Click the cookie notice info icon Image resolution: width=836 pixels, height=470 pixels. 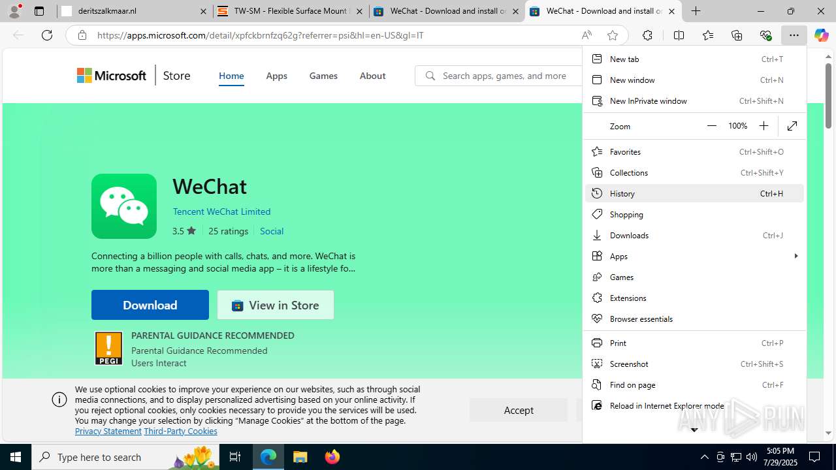pos(59,399)
